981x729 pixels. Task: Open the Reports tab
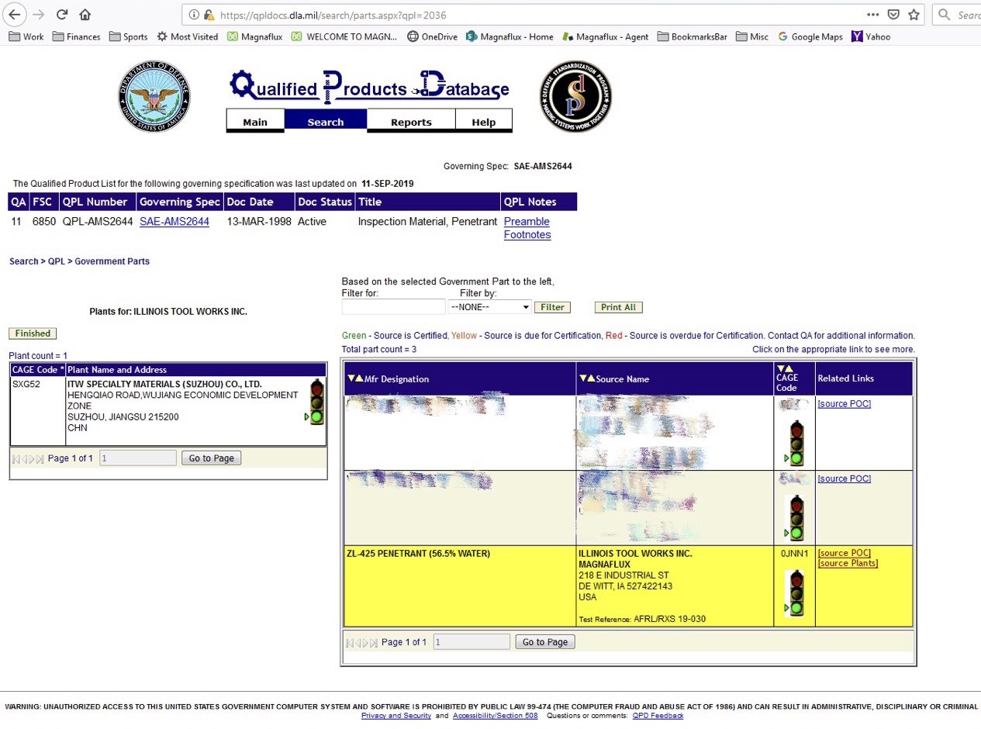click(411, 122)
